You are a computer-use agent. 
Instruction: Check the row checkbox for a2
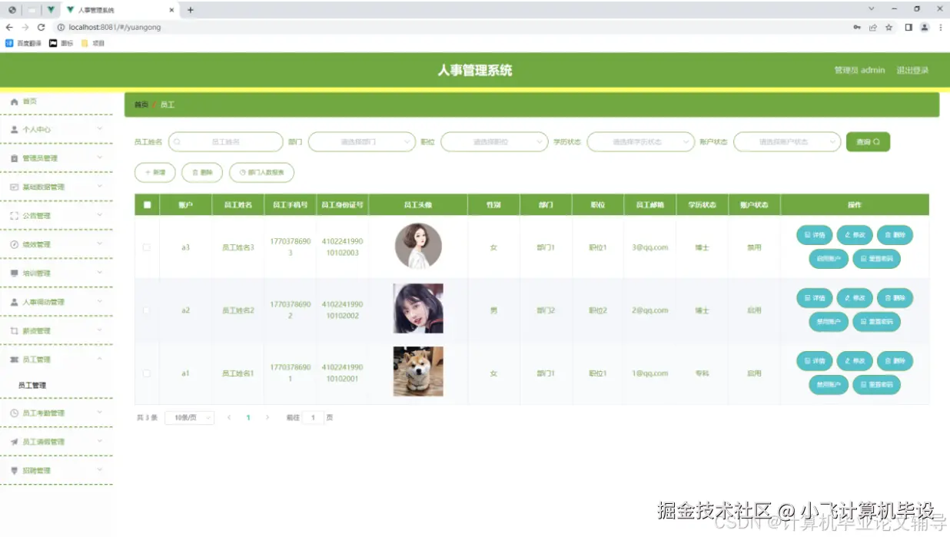tap(147, 310)
